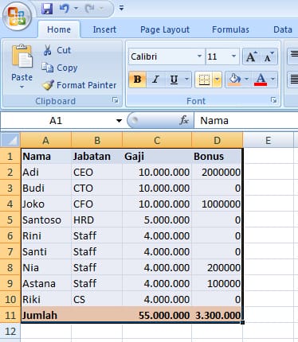This screenshot has width=298, height=342.
Task: Save the workbook with the floppy disk icon
Action: 47,9
